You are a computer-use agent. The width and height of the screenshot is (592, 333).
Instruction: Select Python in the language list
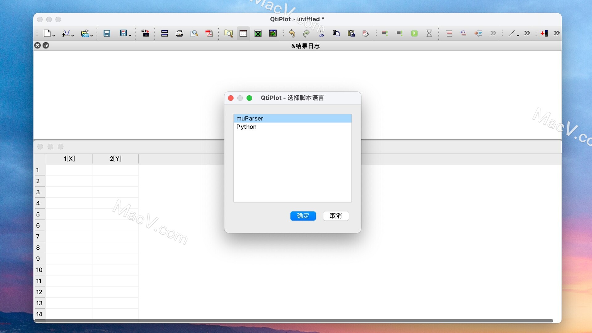pyautogui.click(x=246, y=127)
